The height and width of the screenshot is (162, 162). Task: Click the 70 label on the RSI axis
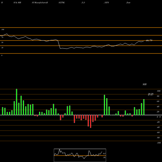2,37
